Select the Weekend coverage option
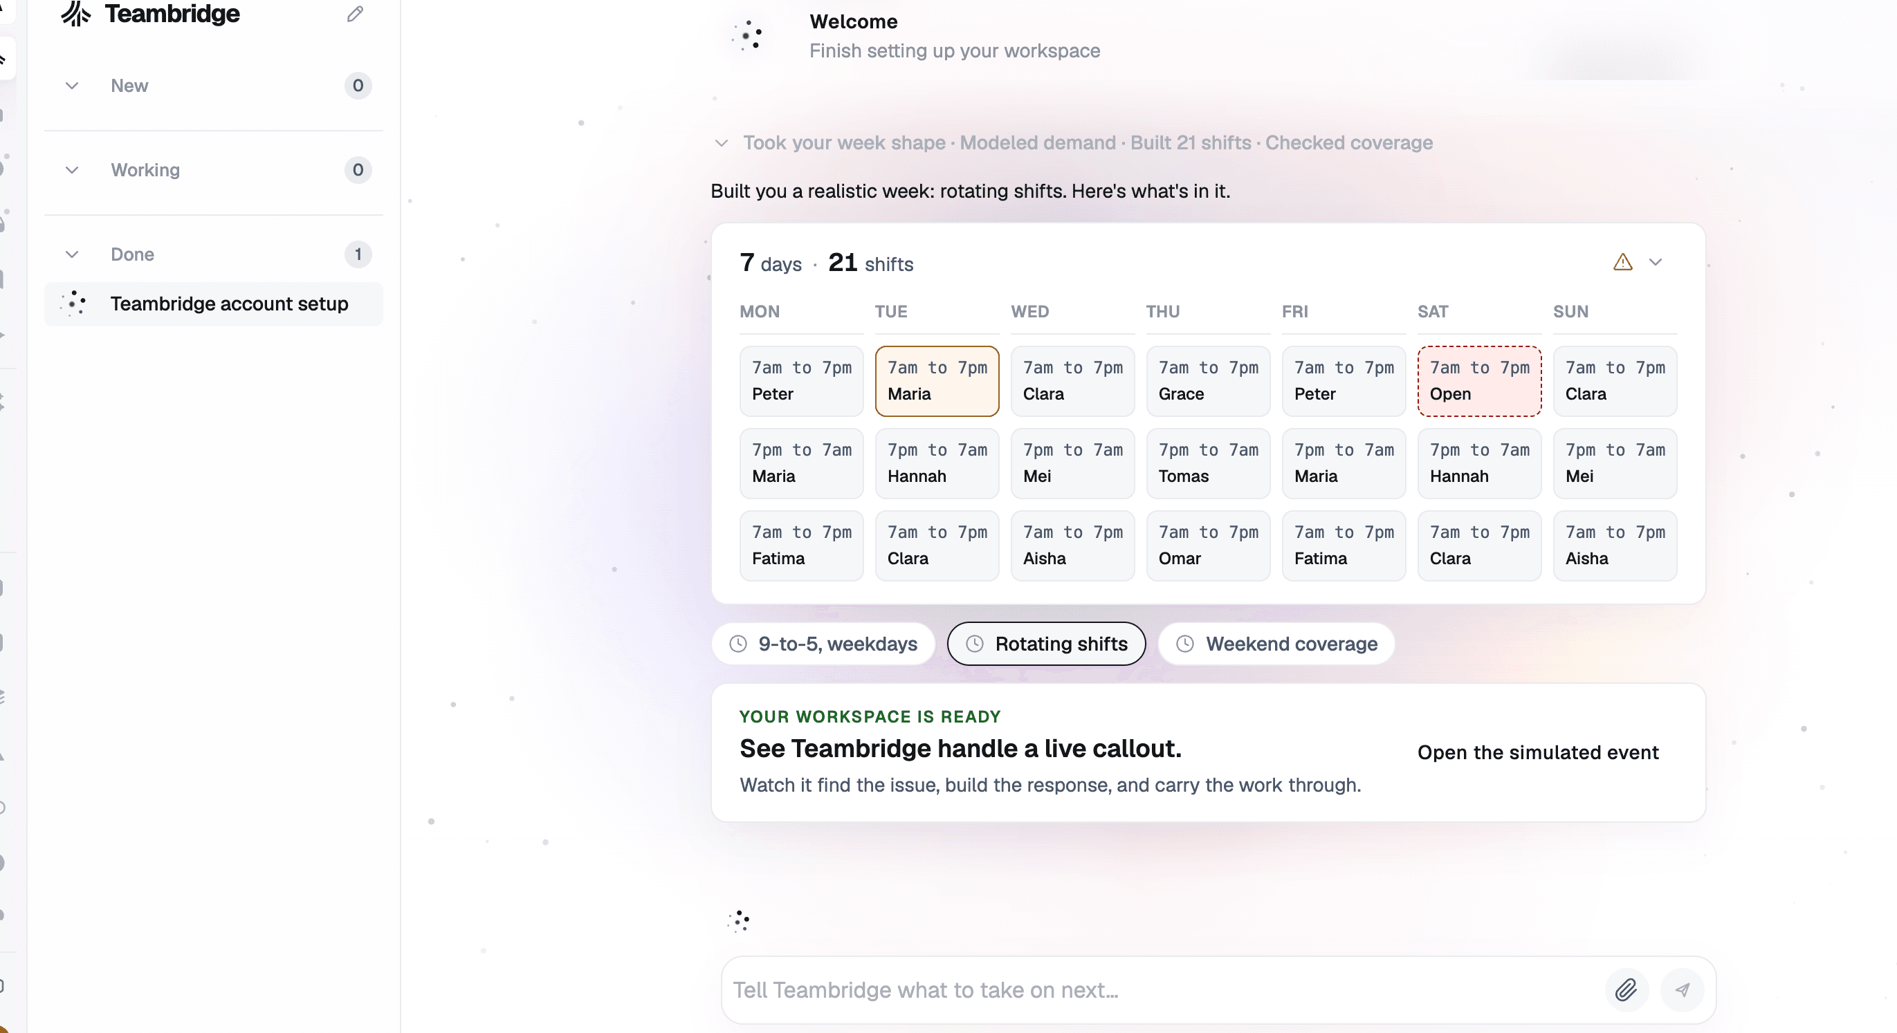 1276,644
